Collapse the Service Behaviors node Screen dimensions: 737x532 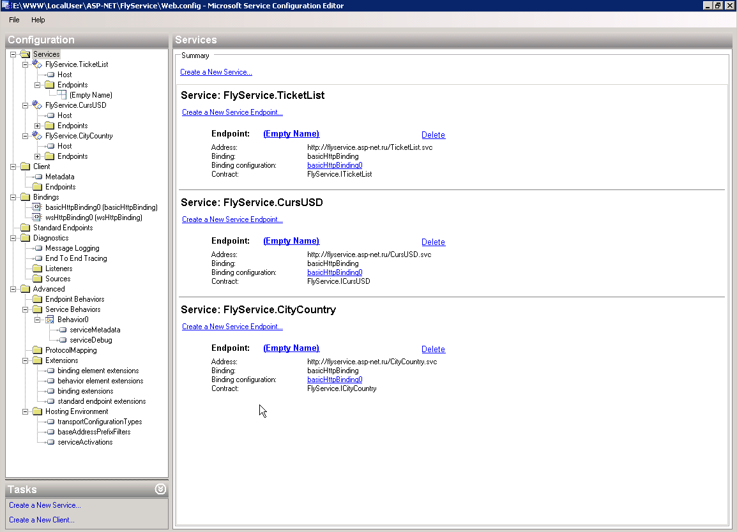click(26, 309)
